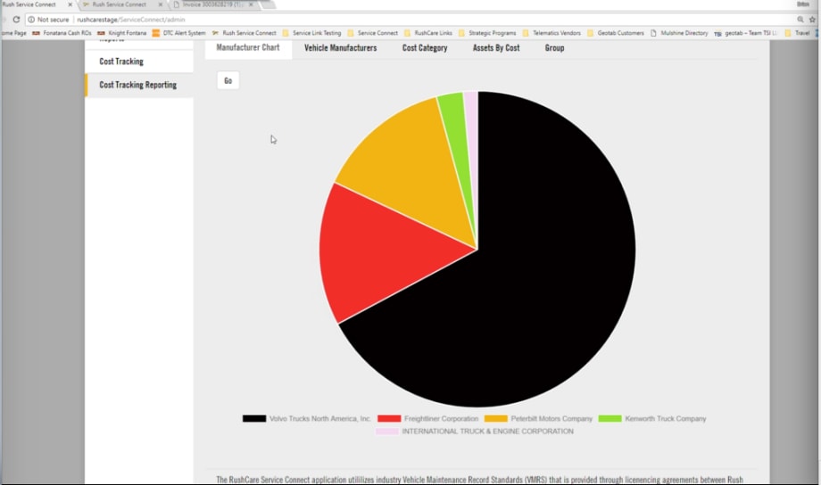
Task: Open the Knight Fontana bookmark
Action: (122, 33)
